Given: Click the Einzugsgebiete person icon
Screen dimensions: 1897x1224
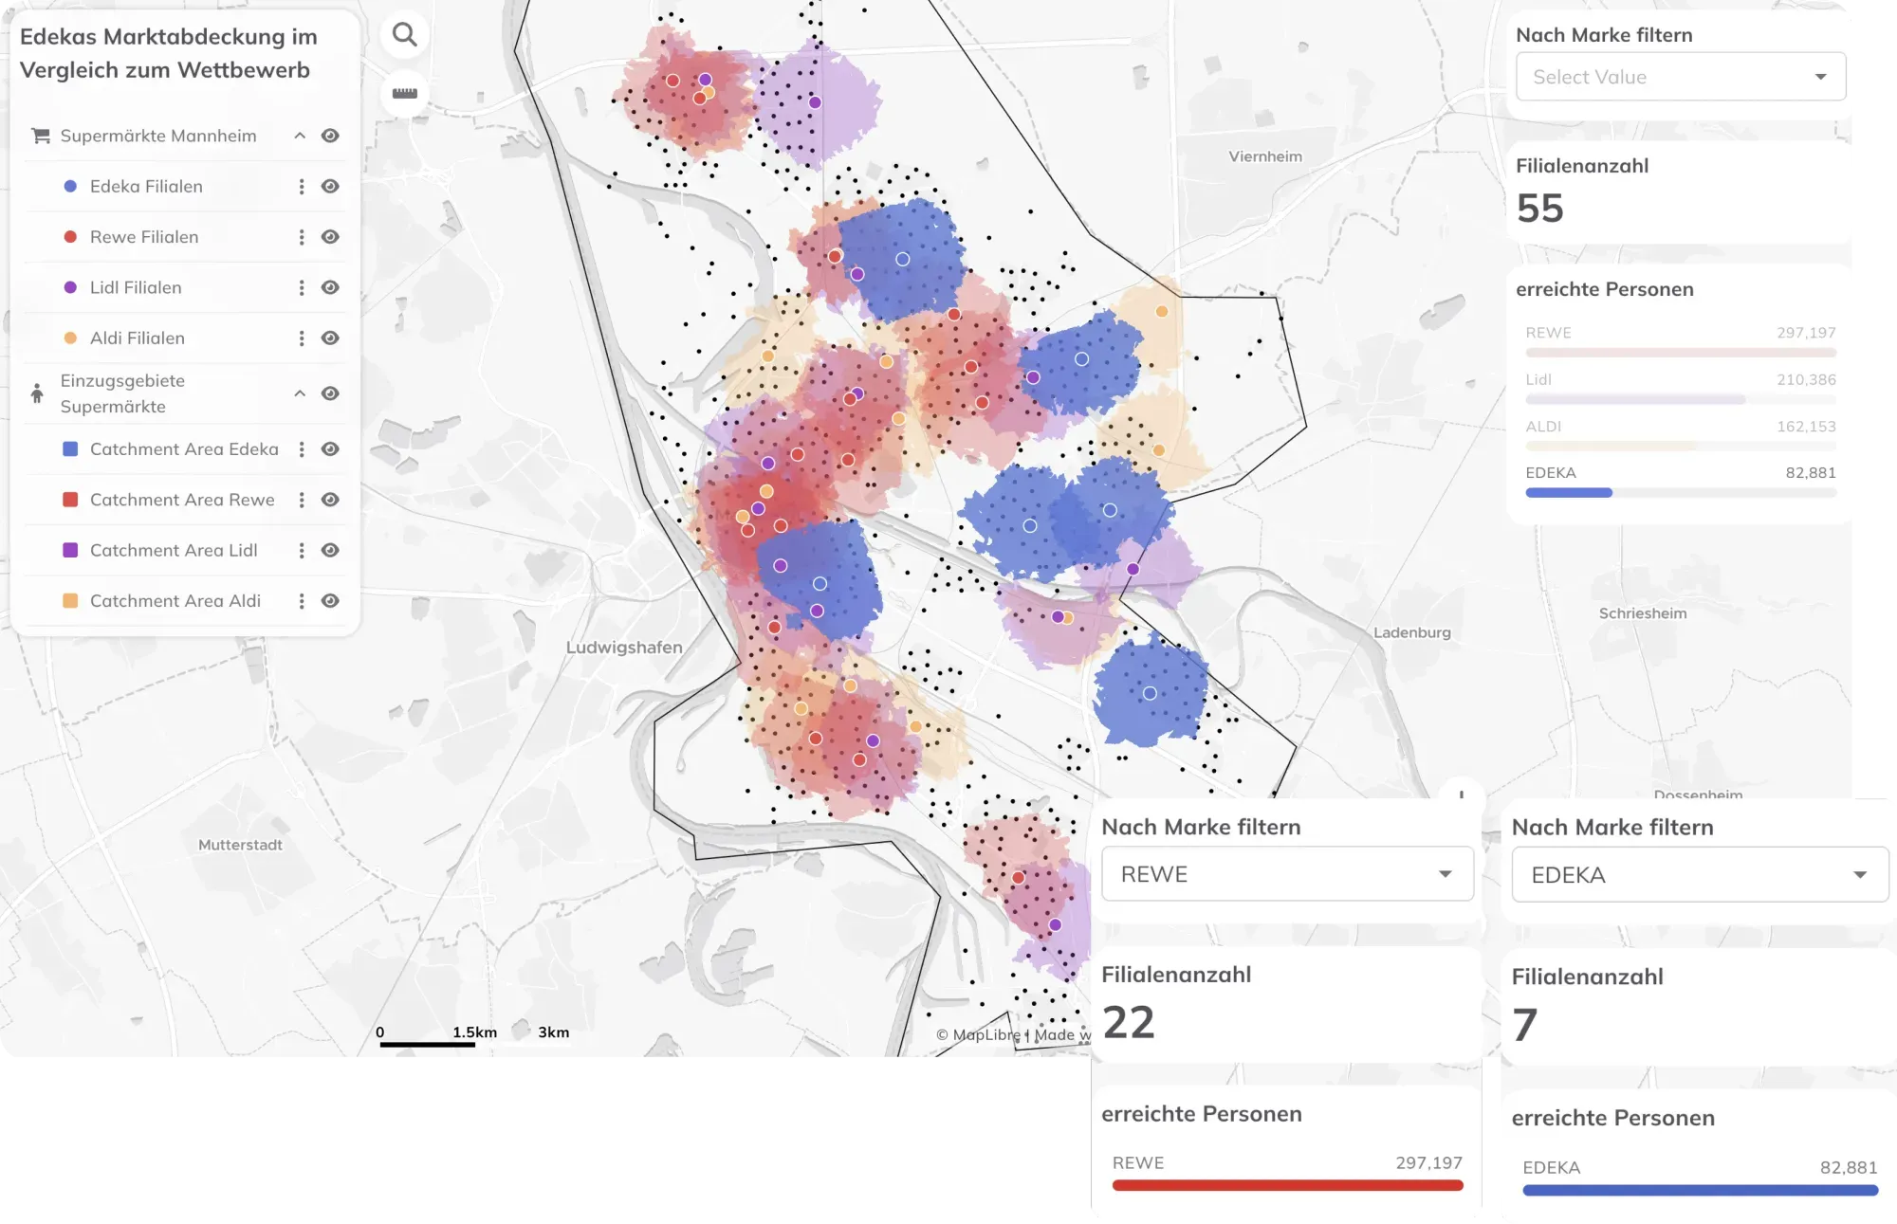Looking at the screenshot, I should 37,393.
